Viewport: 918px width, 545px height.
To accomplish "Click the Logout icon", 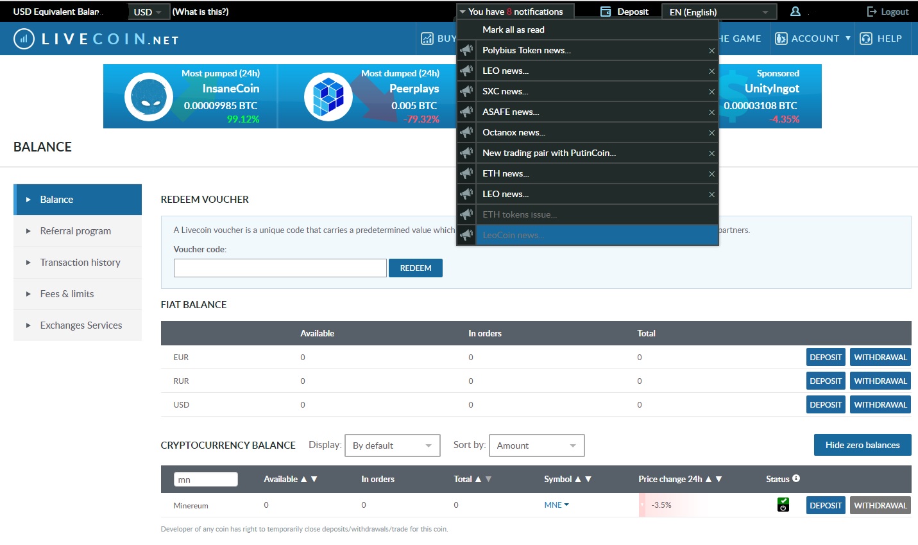I will click(x=872, y=12).
